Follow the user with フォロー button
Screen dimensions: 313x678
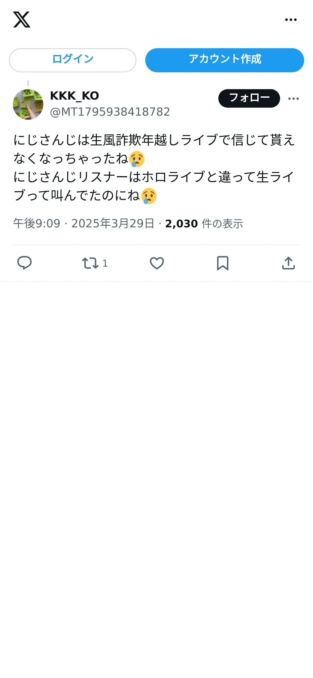249,98
